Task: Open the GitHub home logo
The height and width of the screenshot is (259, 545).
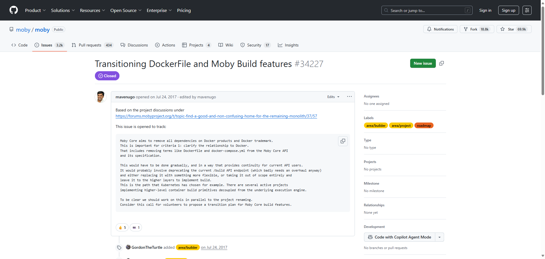Action: tap(14, 10)
